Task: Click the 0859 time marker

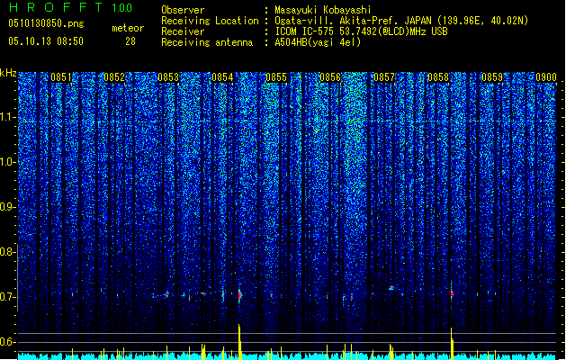Action: click(x=492, y=77)
